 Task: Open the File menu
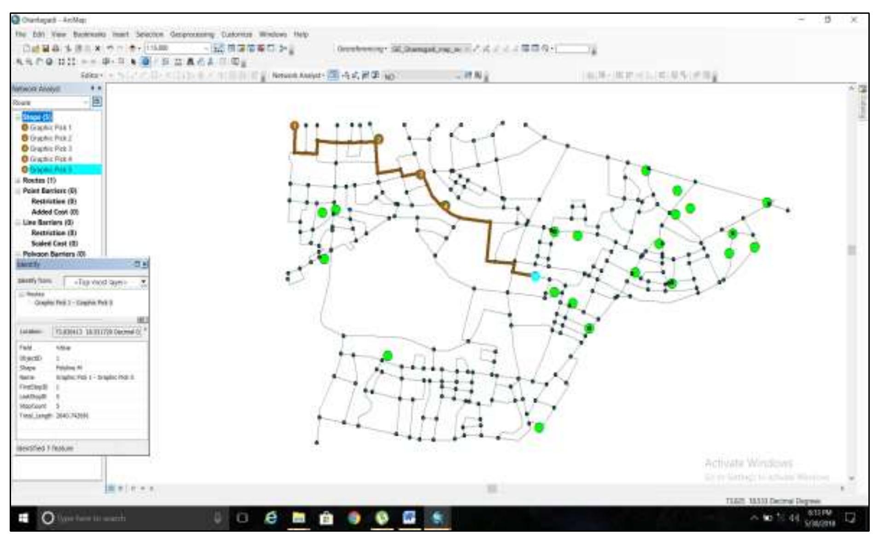[20, 35]
